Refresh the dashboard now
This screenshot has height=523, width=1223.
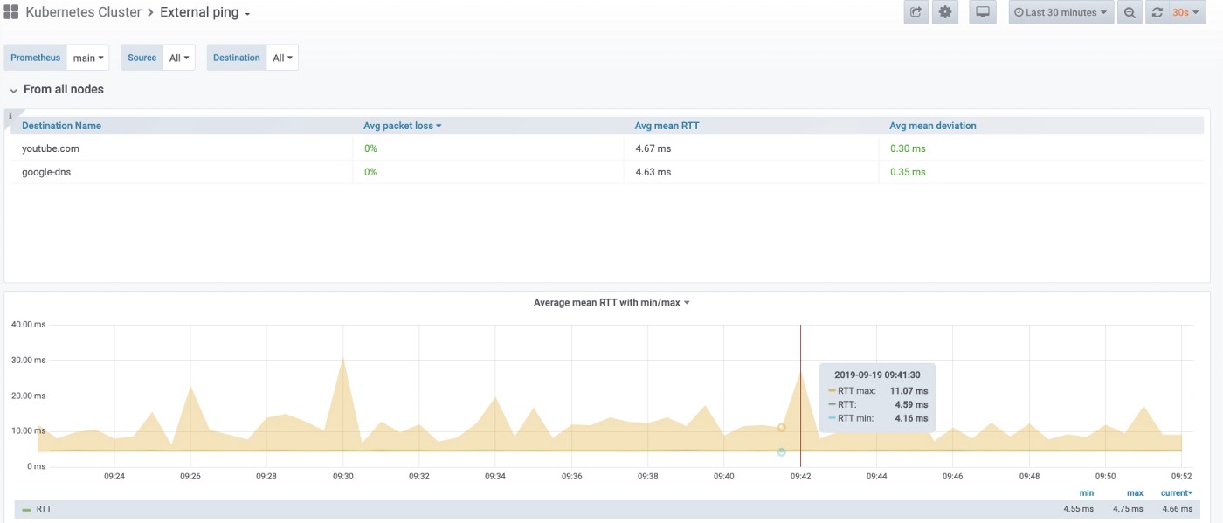[x=1157, y=12]
